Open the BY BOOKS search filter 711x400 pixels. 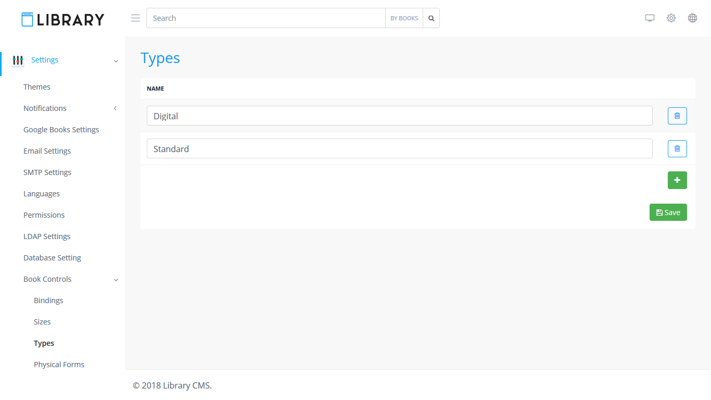pos(404,18)
